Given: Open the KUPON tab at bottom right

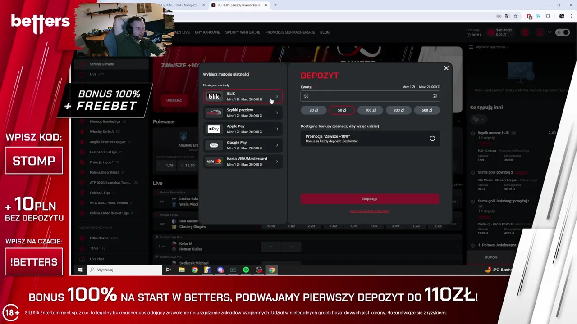Looking at the screenshot, I should tap(491, 257).
